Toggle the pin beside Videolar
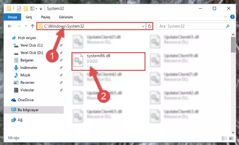Screen dimensions: 239x145 (x=61, y=90)
